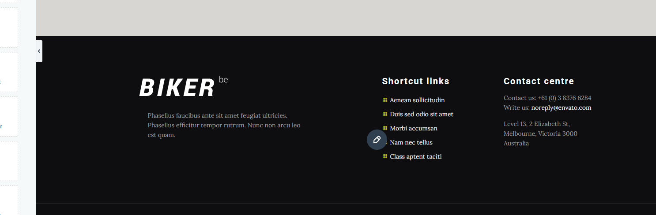656x215 pixels.
Task: Follow the Class aptent taciti link
Action: [x=415, y=156]
